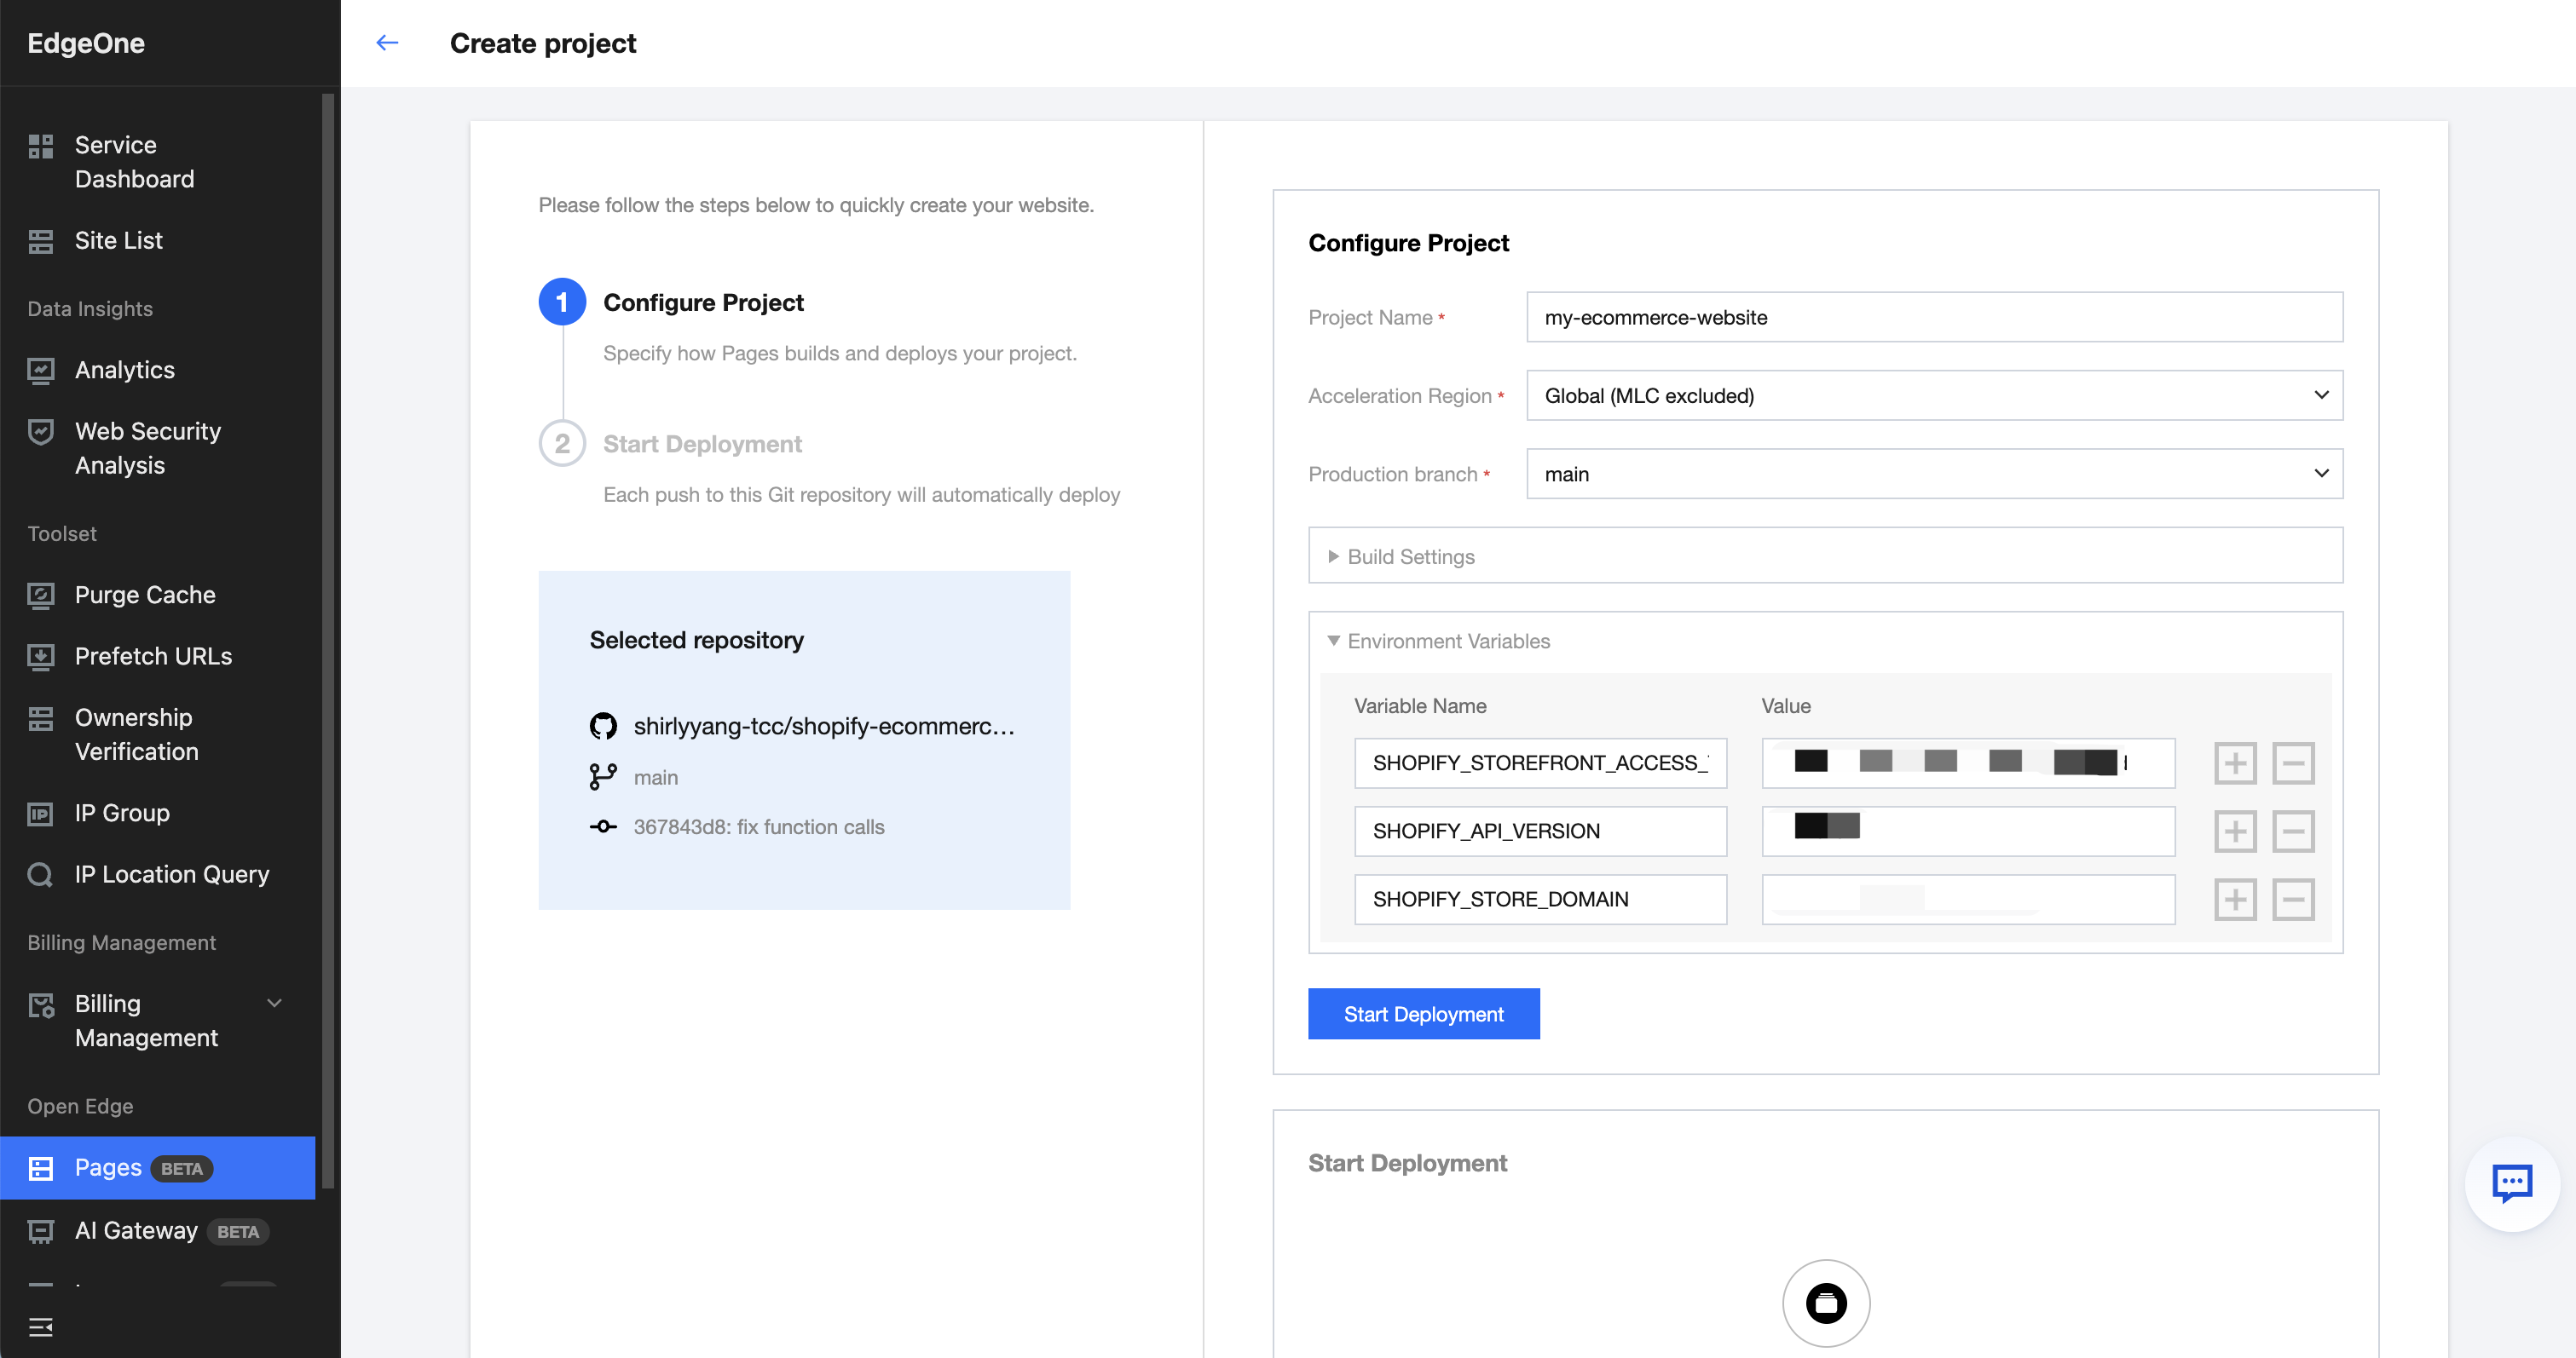Open Analytics in the sidebar
This screenshot has width=2576, height=1358.
coord(125,371)
